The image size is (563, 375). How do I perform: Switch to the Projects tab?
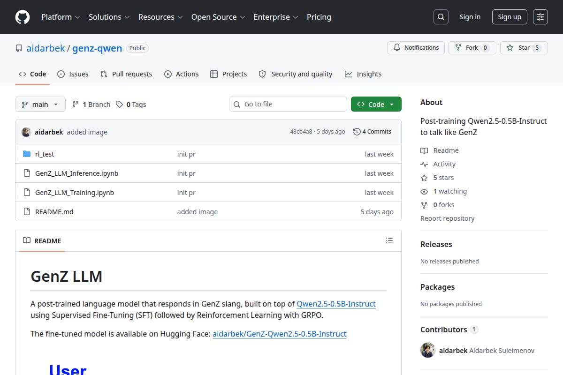click(228, 74)
